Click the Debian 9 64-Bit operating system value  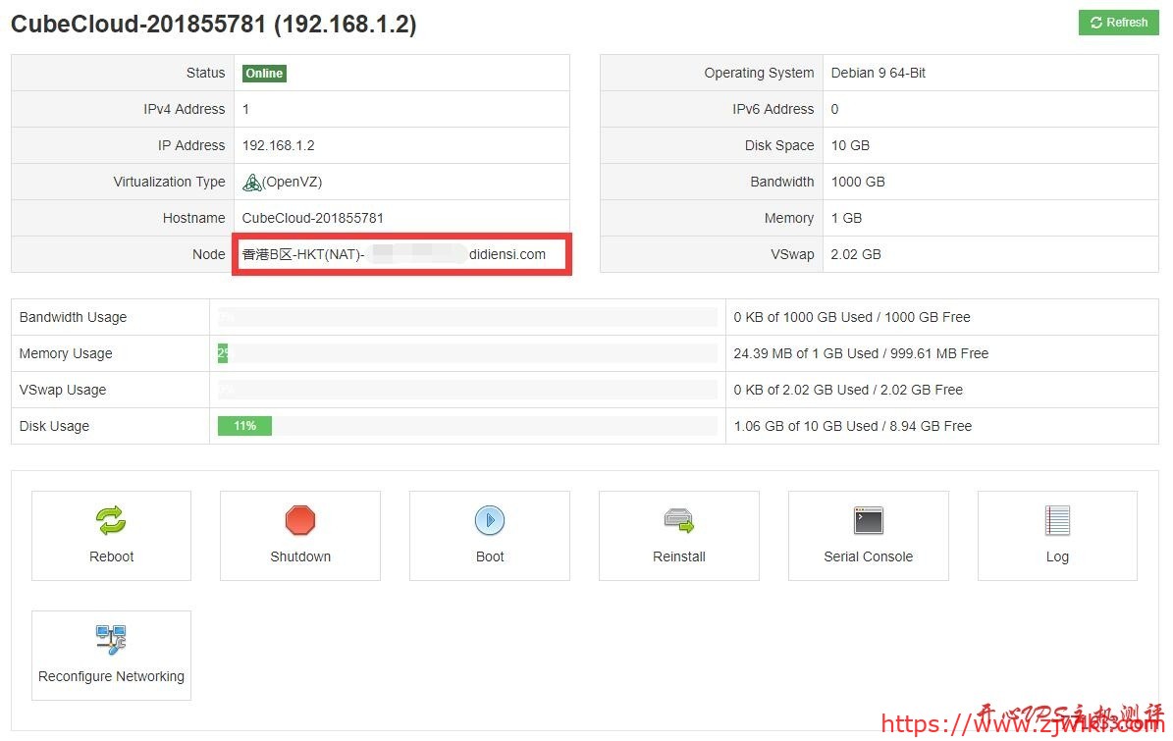[878, 73]
